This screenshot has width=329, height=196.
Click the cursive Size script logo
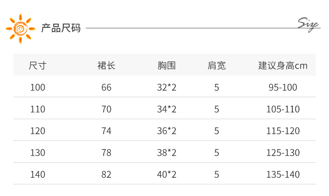[308, 24]
